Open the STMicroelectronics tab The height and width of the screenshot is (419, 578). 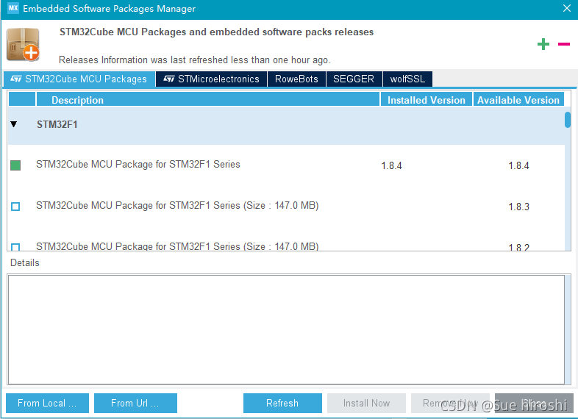[x=211, y=79]
